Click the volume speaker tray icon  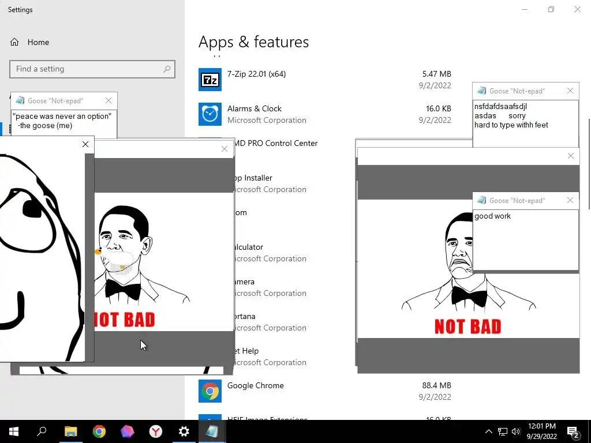[516, 431]
